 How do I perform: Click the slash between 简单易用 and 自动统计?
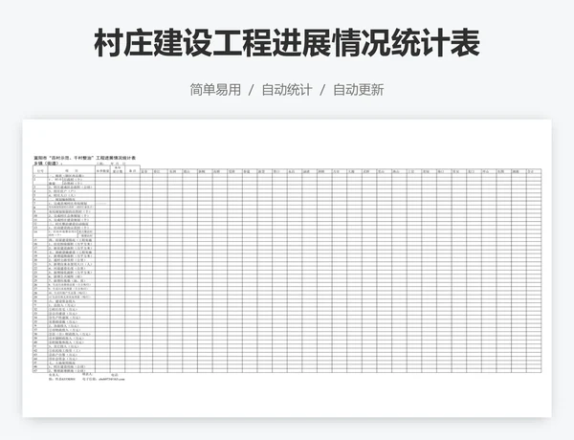pyautogui.click(x=251, y=90)
